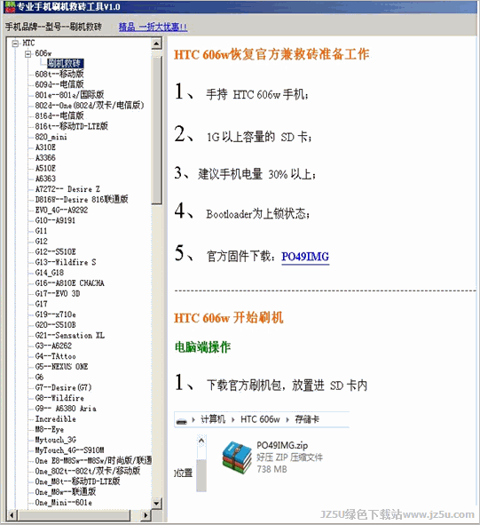The width and height of the screenshot is (480, 525).
Task: Select G10--A9191 in the tree
Action: (x=55, y=220)
